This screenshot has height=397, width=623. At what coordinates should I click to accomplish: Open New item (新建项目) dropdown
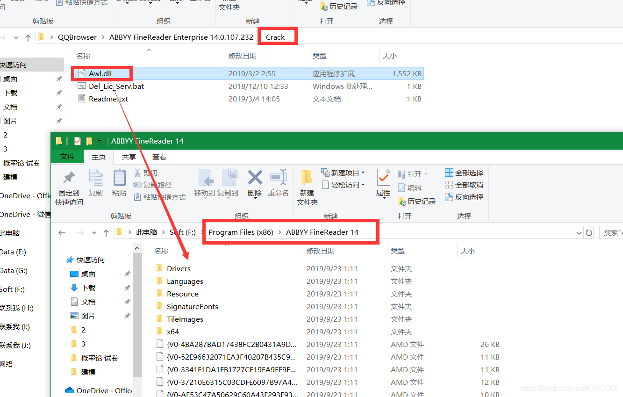click(x=343, y=173)
